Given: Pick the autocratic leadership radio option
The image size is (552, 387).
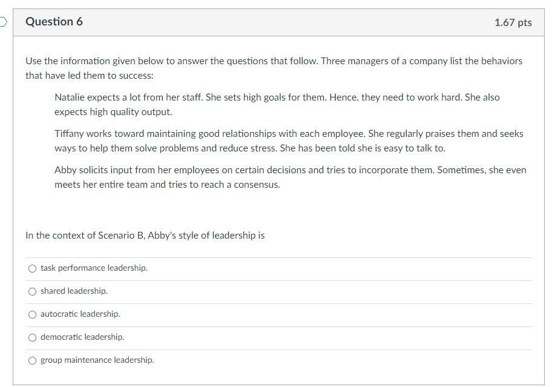Looking at the screenshot, I should (x=33, y=314).
